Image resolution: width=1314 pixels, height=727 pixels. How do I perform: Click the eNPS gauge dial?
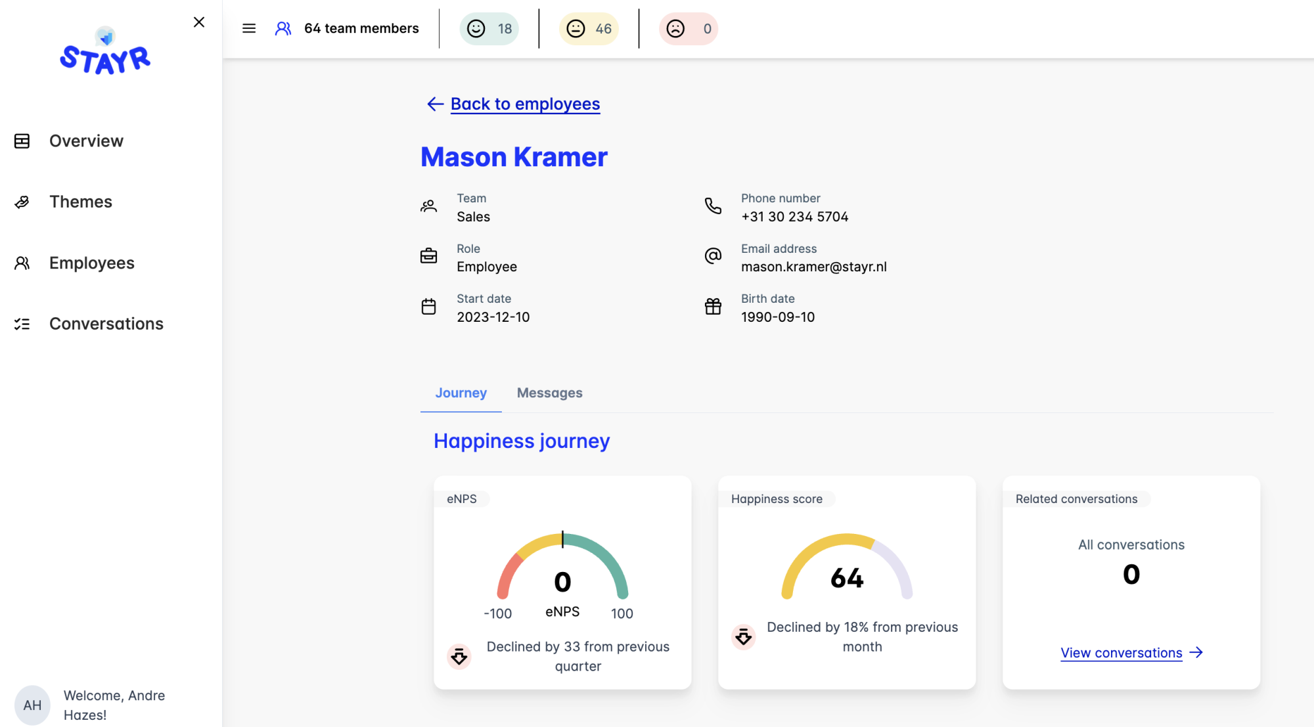[562, 565]
